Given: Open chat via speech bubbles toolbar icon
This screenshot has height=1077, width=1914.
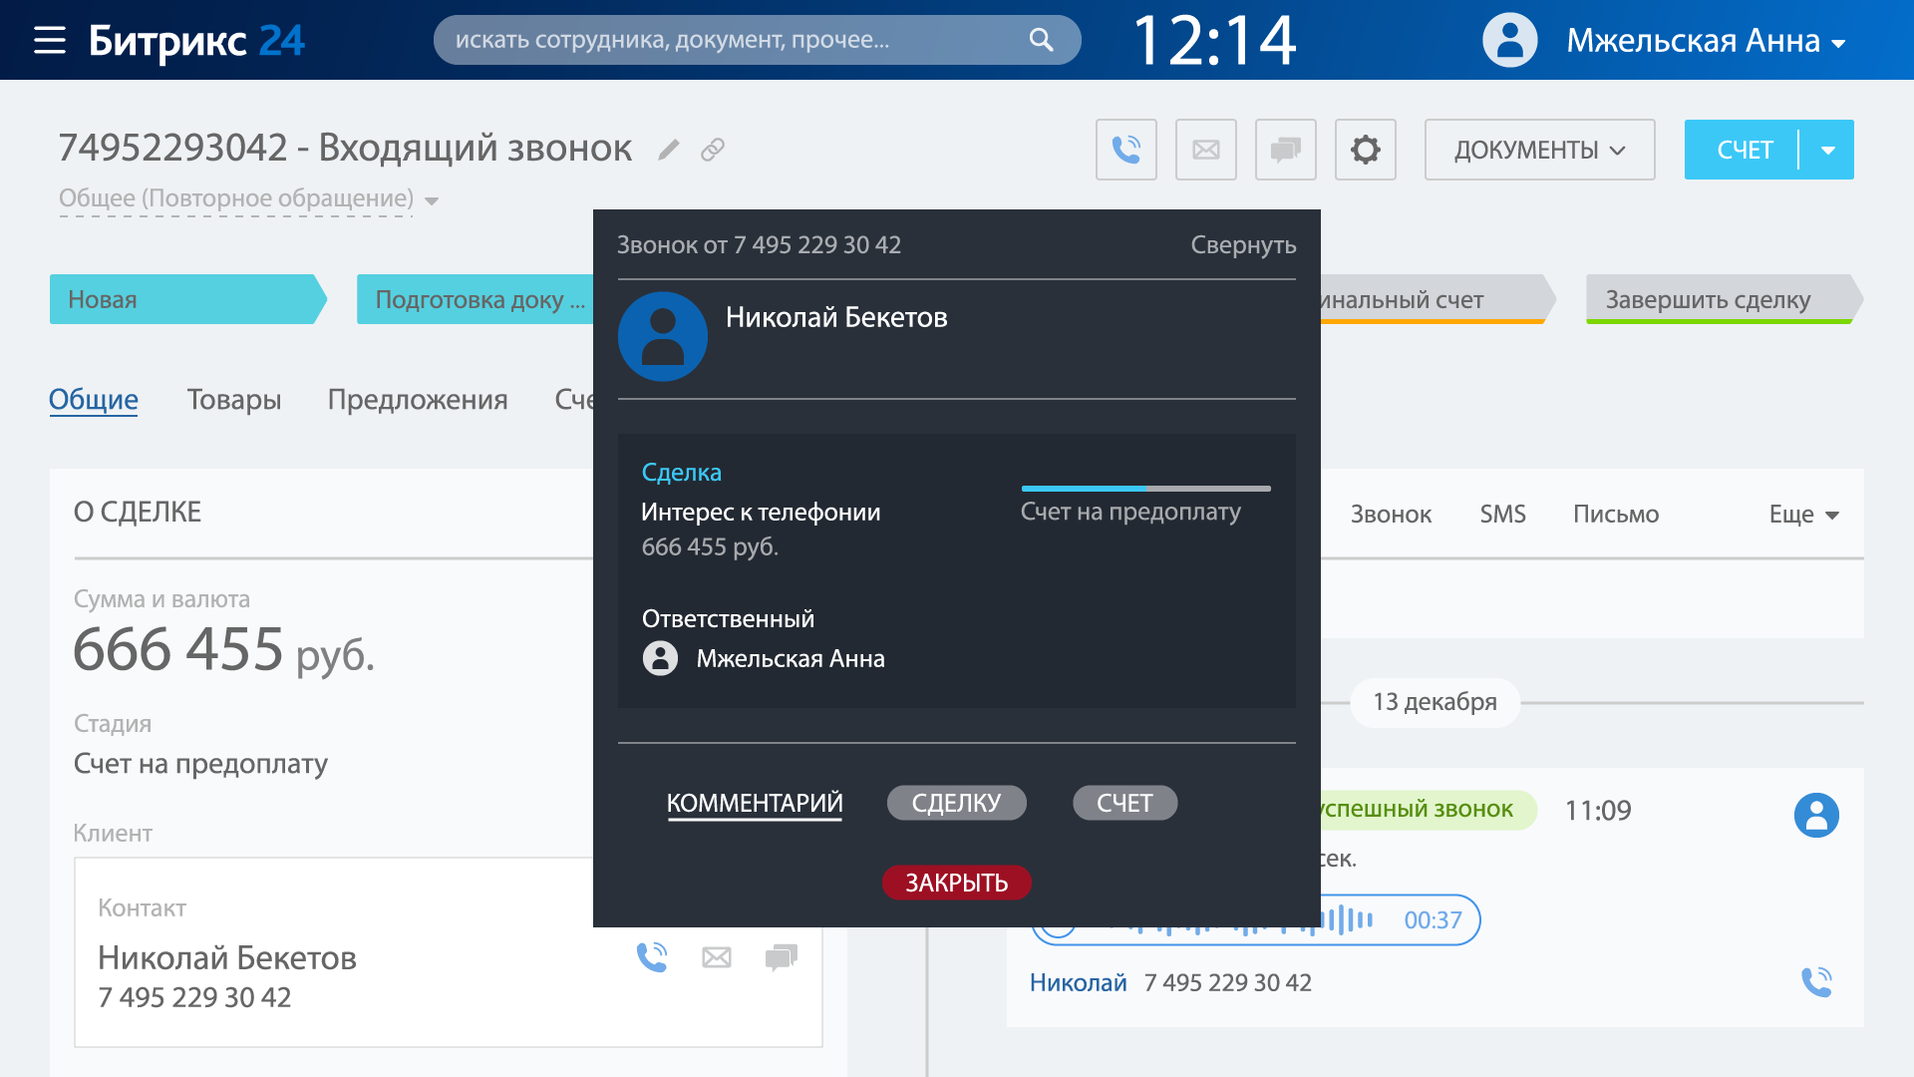Looking at the screenshot, I should pos(1285,150).
